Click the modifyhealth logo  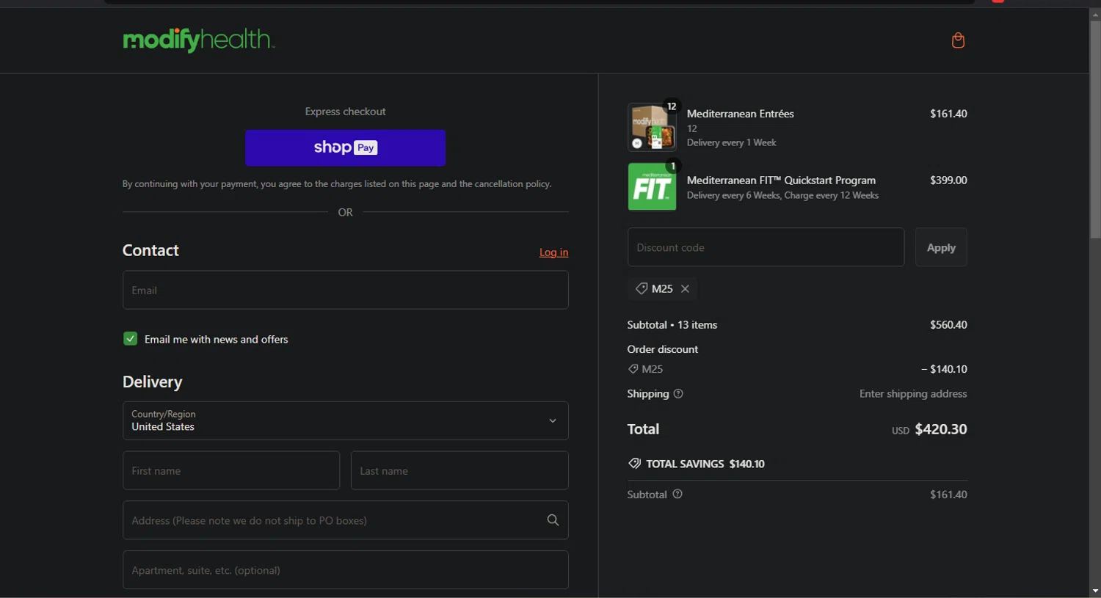point(199,40)
